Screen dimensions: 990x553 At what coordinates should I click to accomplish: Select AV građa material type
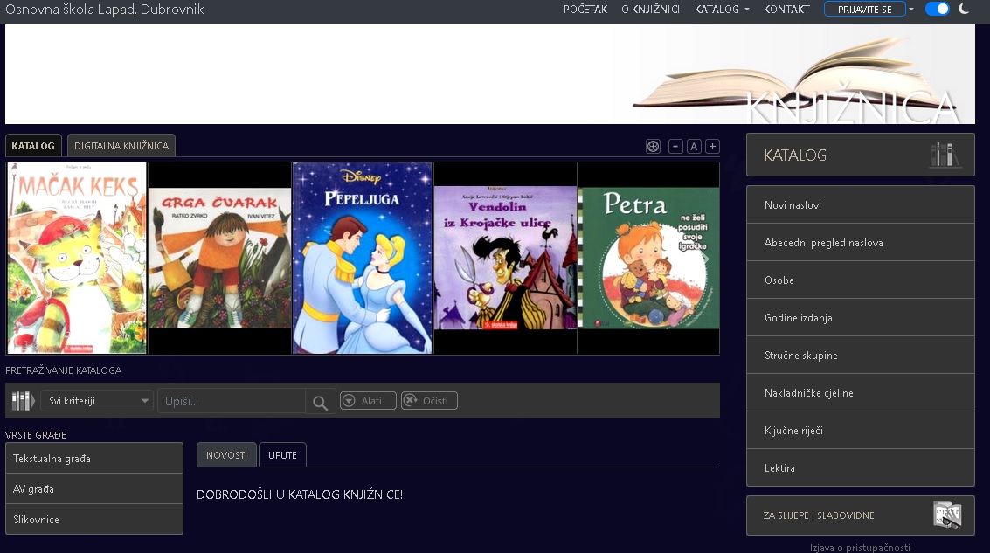point(94,488)
